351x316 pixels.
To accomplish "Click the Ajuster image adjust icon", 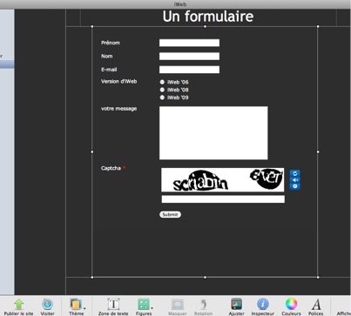I will tap(236, 305).
